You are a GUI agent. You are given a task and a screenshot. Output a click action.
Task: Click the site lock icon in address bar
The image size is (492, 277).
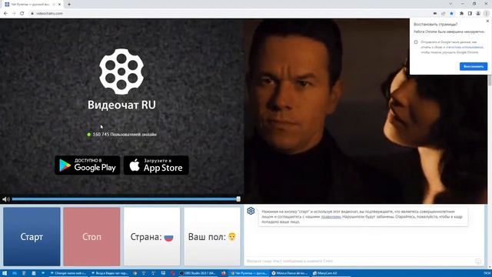(x=32, y=14)
